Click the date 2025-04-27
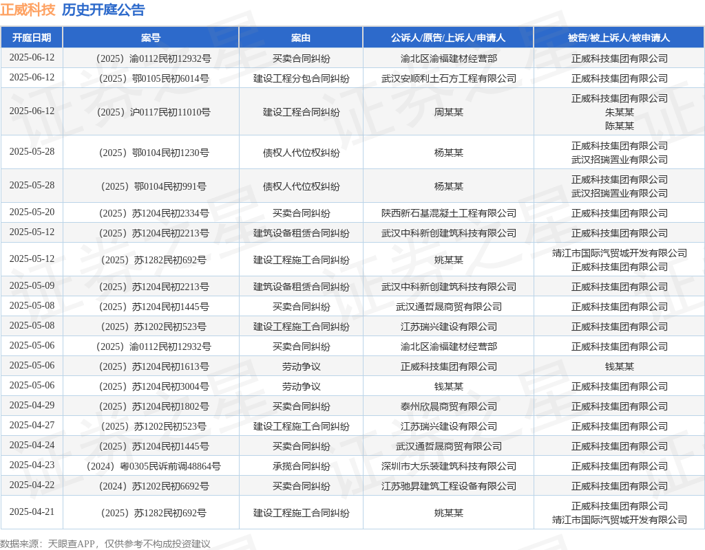The image size is (705, 550). 32,425
